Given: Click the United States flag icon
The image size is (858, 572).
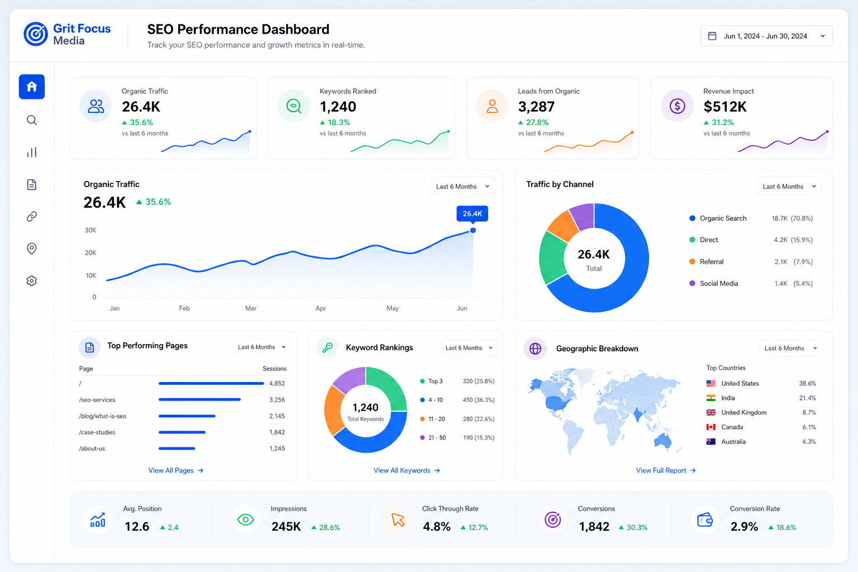Looking at the screenshot, I should (x=711, y=383).
